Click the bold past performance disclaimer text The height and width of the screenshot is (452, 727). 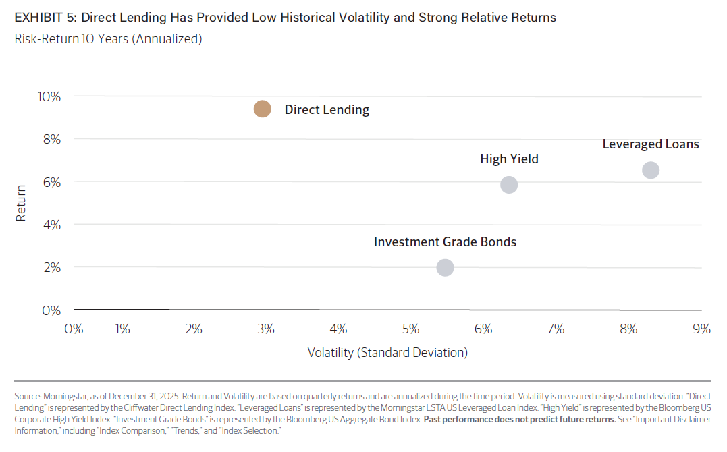[x=520, y=419]
